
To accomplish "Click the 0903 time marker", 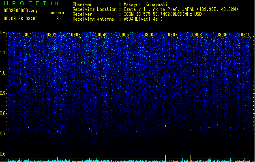I will point(76,35).
